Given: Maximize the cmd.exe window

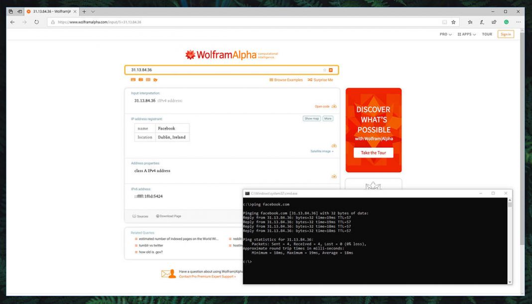Looking at the screenshot, I should coord(493,194).
